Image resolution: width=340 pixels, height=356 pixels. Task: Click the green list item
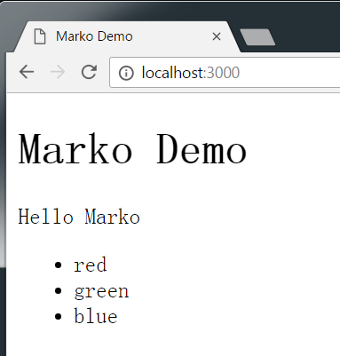[x=101, y=291]
